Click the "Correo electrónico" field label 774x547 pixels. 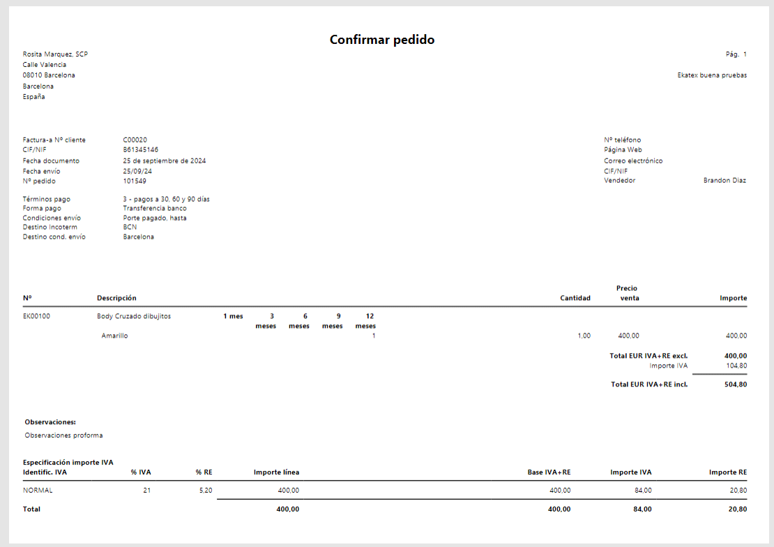633,161
